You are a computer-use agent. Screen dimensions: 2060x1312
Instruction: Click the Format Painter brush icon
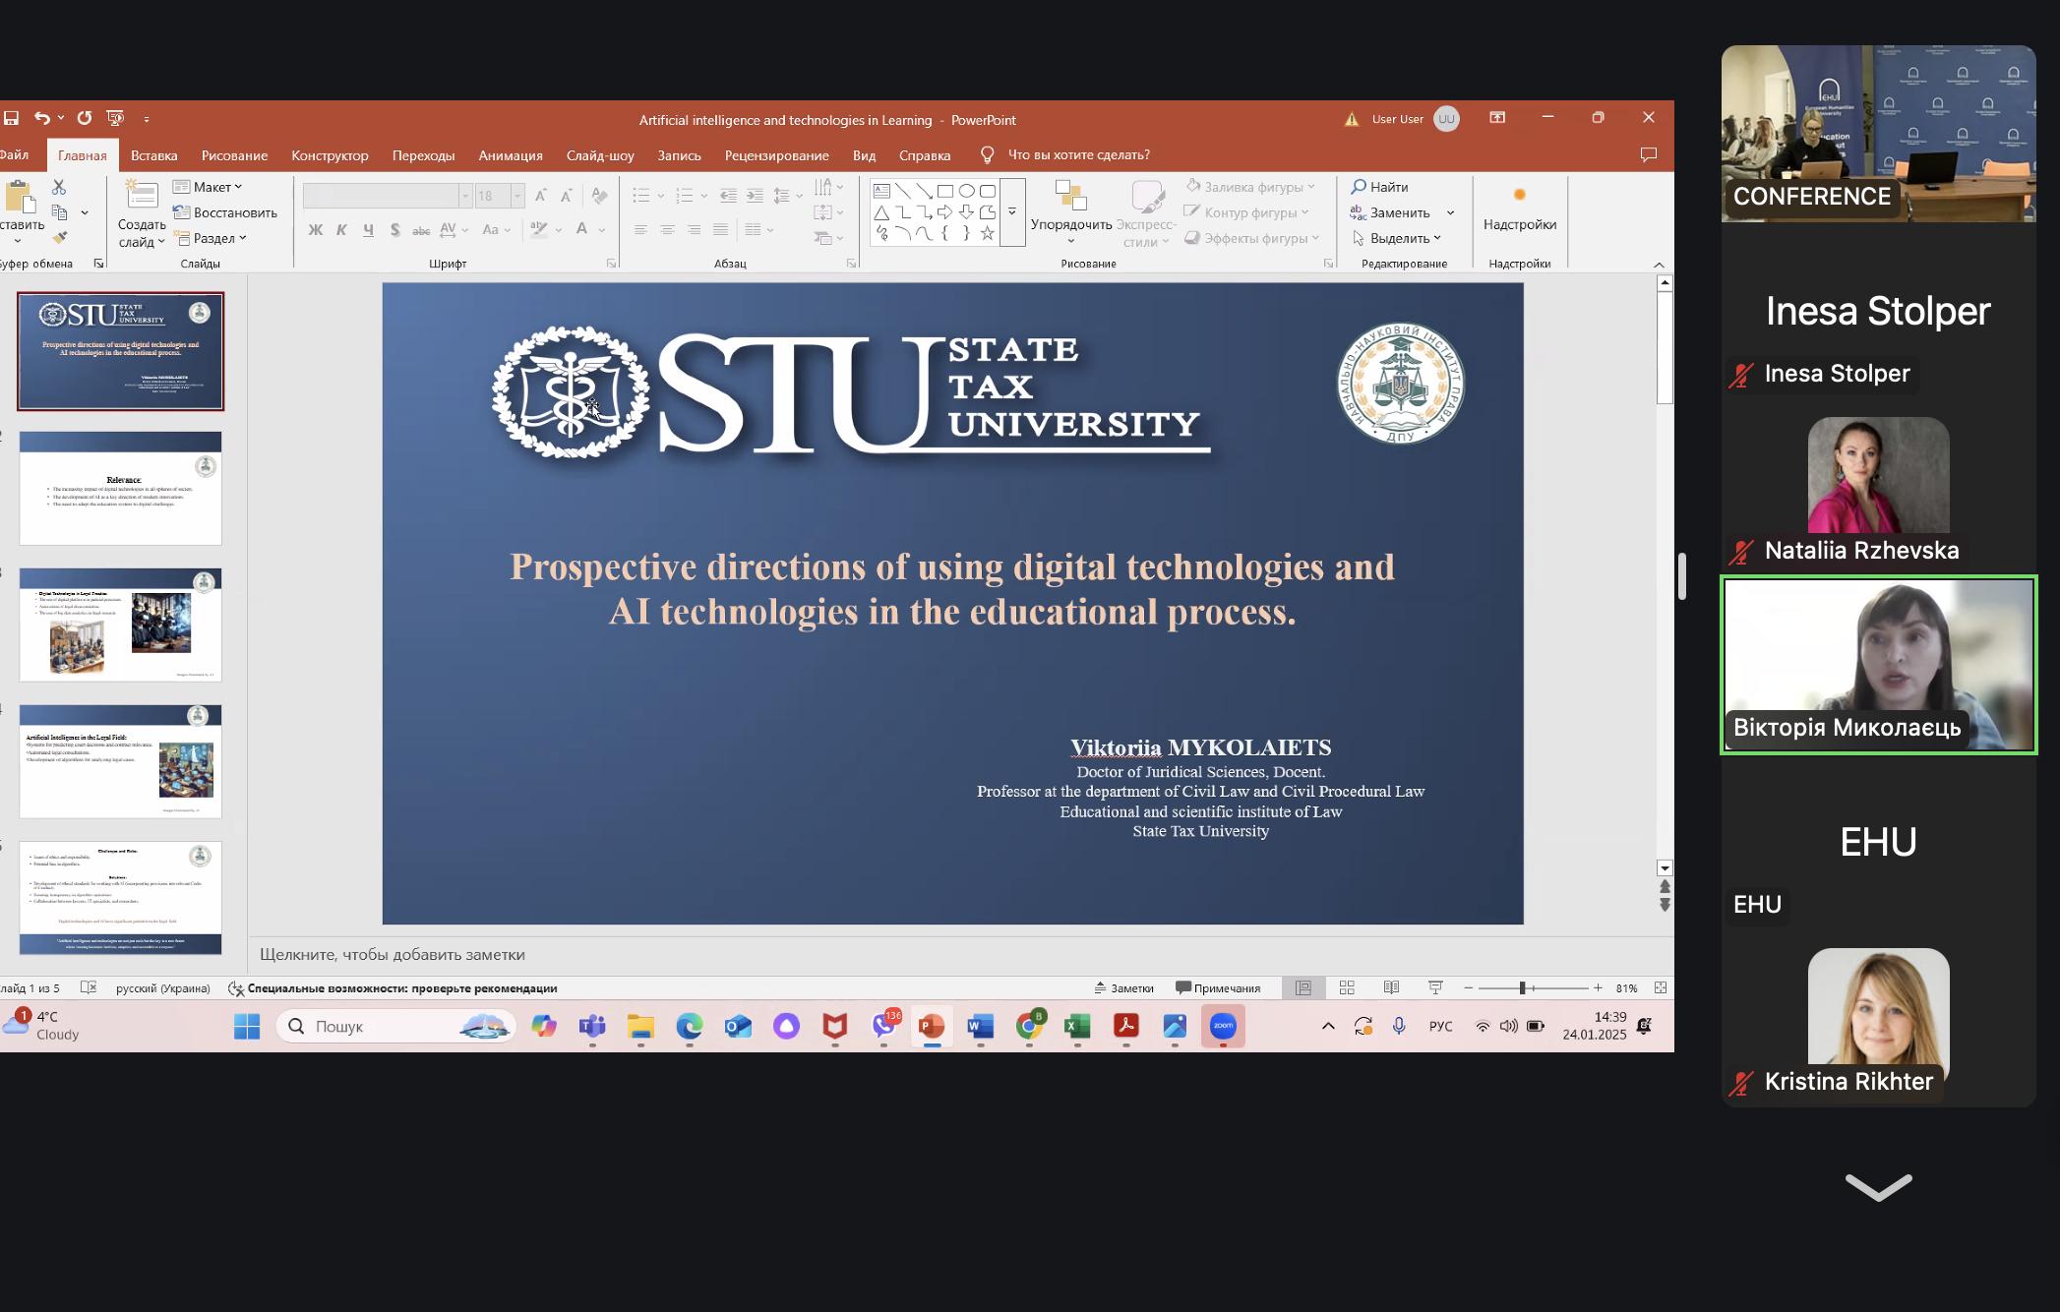click(59, 237)
